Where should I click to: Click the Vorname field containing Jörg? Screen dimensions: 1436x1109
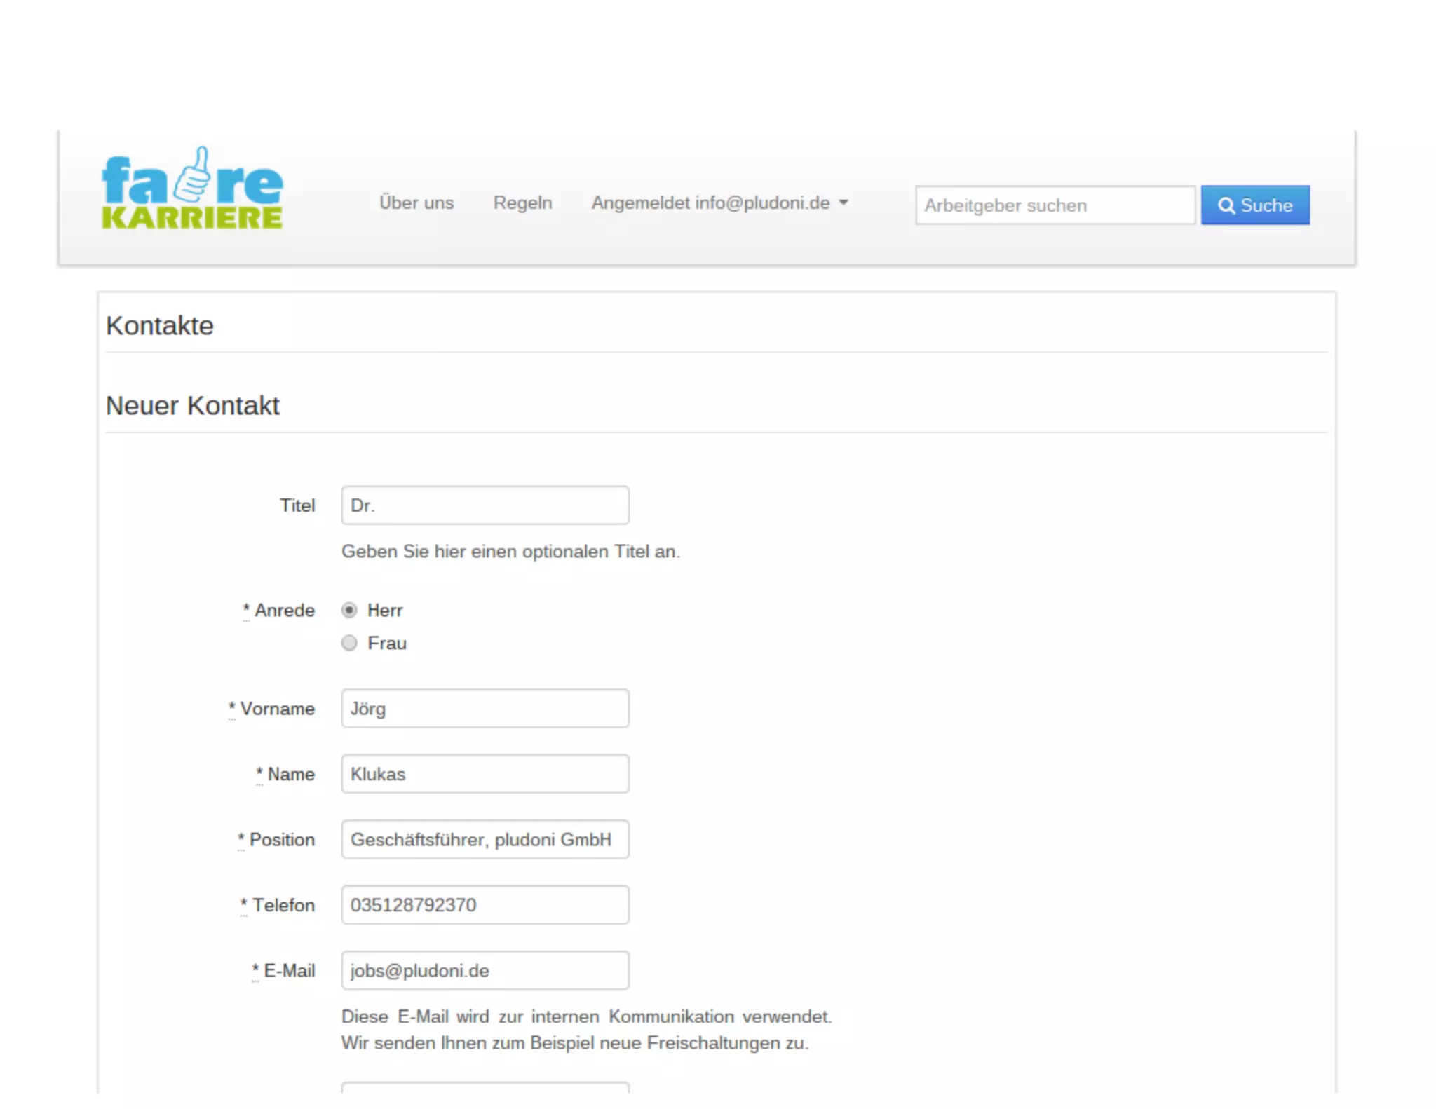pos(485,708)
